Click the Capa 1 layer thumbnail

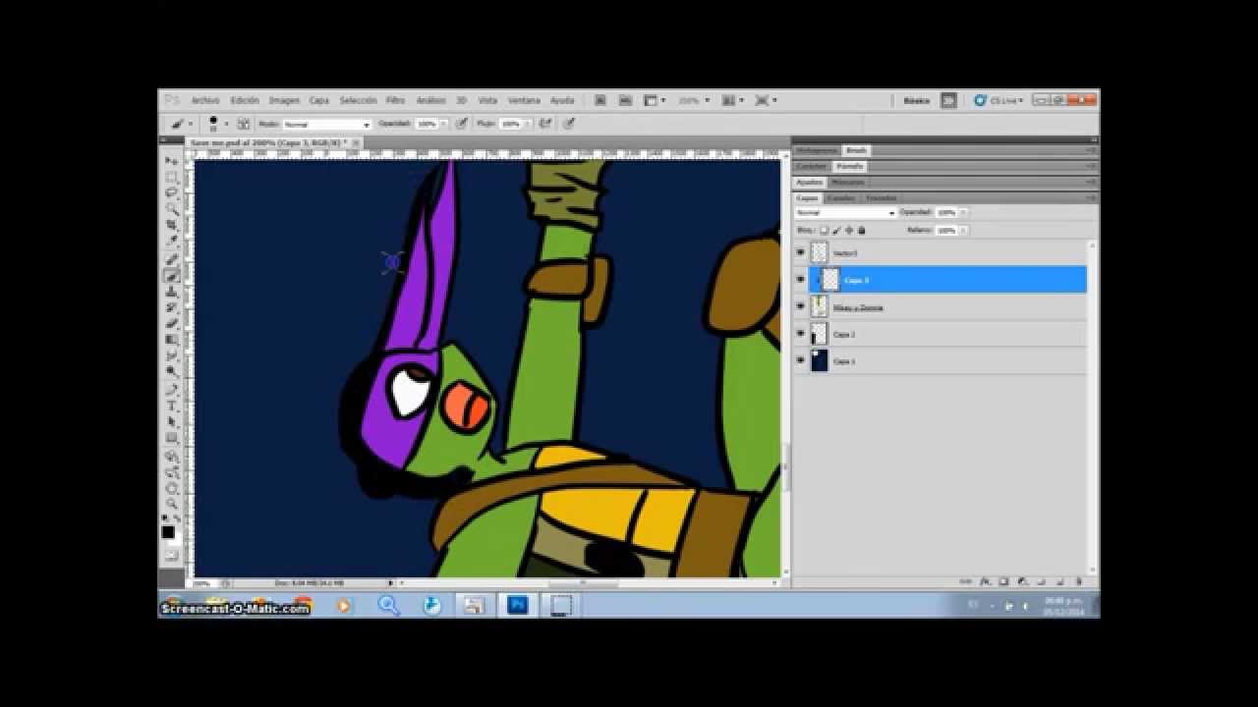point(820,361)
